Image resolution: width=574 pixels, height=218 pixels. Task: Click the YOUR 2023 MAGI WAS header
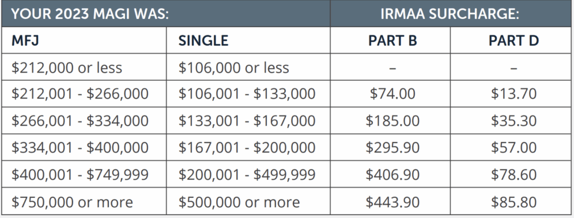coord(90,14)
